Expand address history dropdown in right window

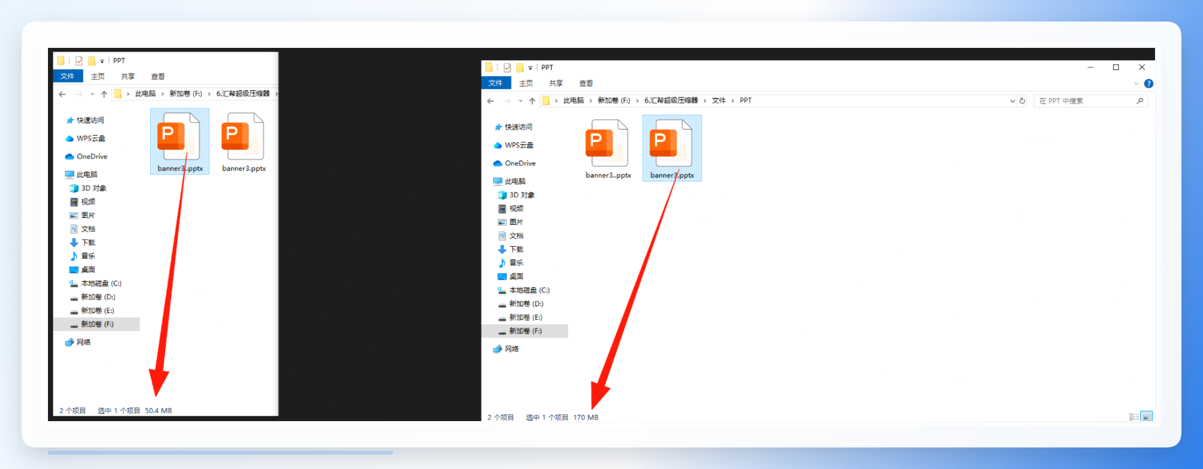point(1012,101)
